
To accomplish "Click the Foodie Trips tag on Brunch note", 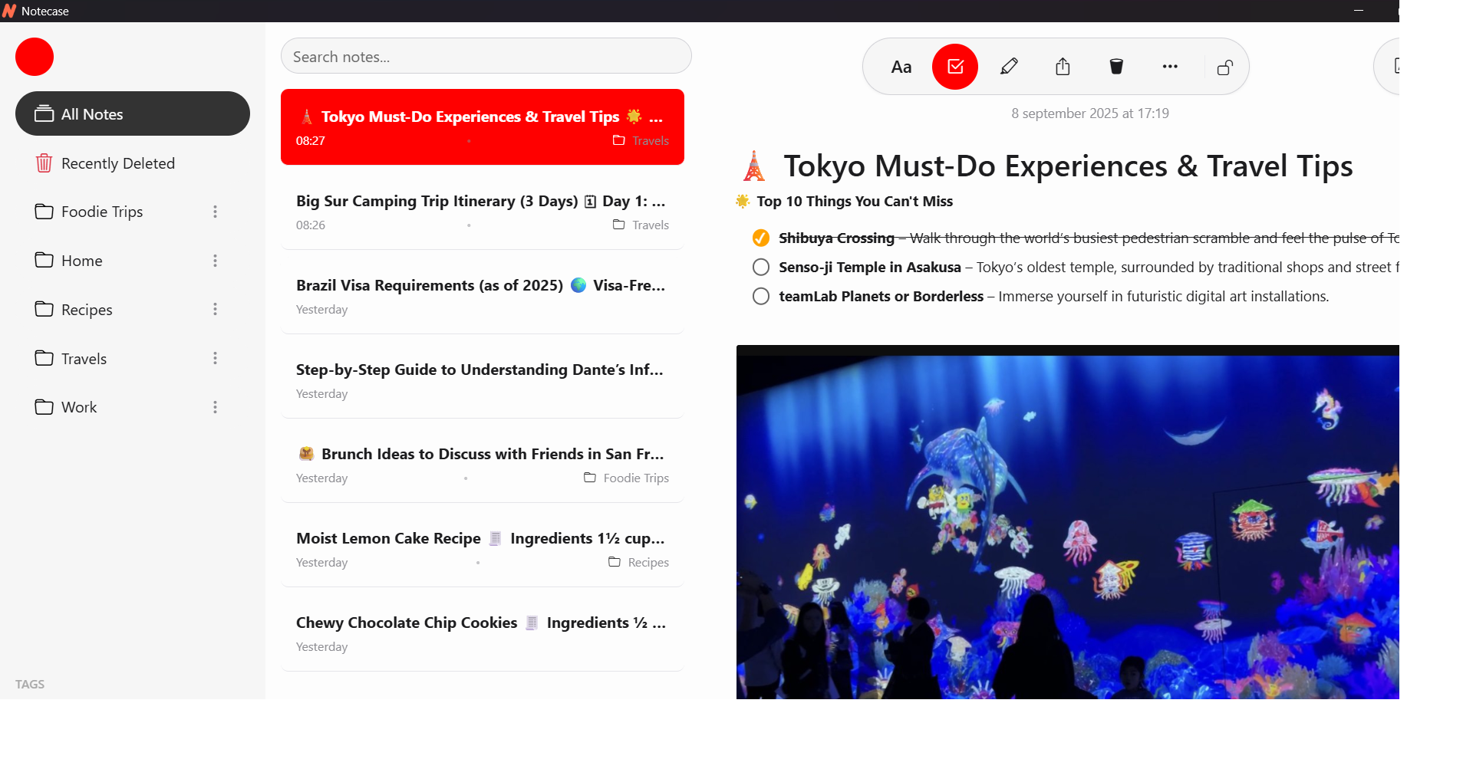I will (x=627, y=478).
